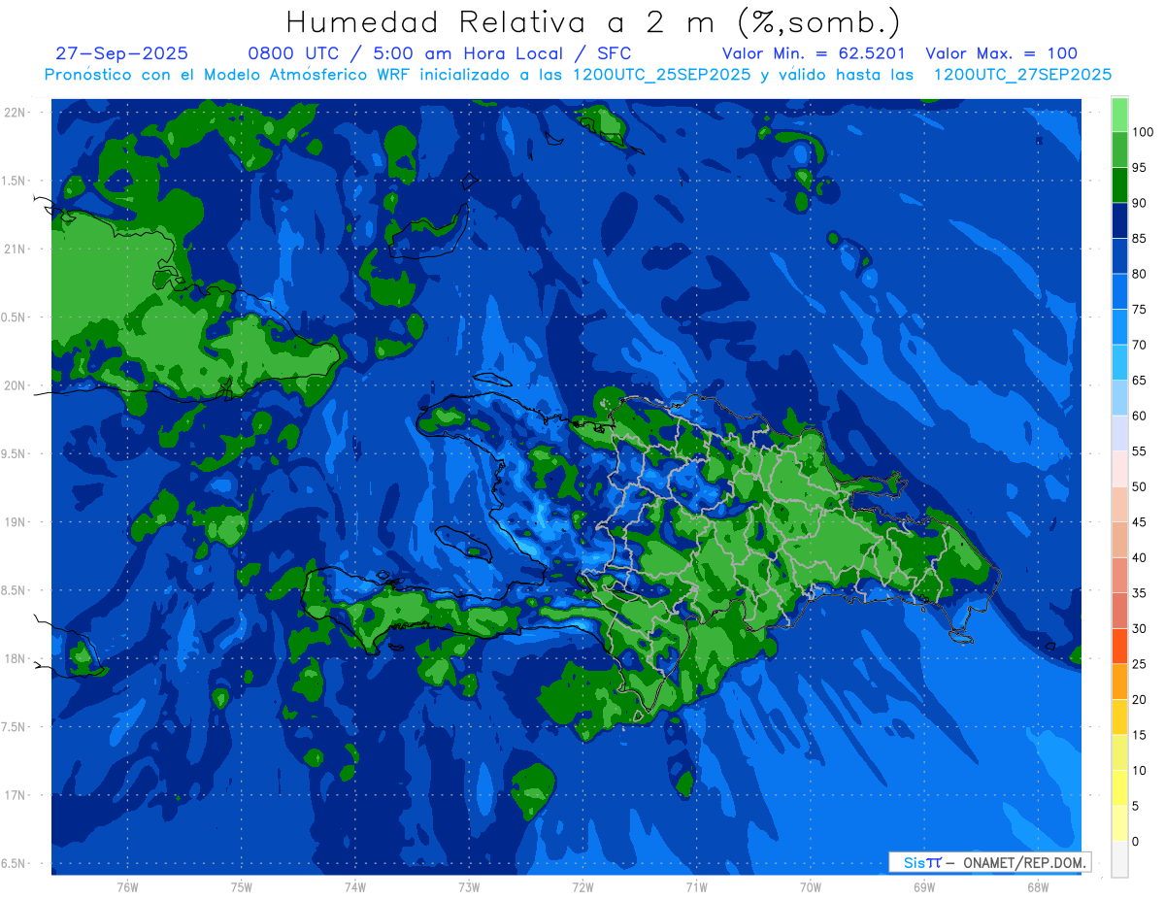Click the legend value '100'
This screenshot has width=1165, height=900.
1143,133
